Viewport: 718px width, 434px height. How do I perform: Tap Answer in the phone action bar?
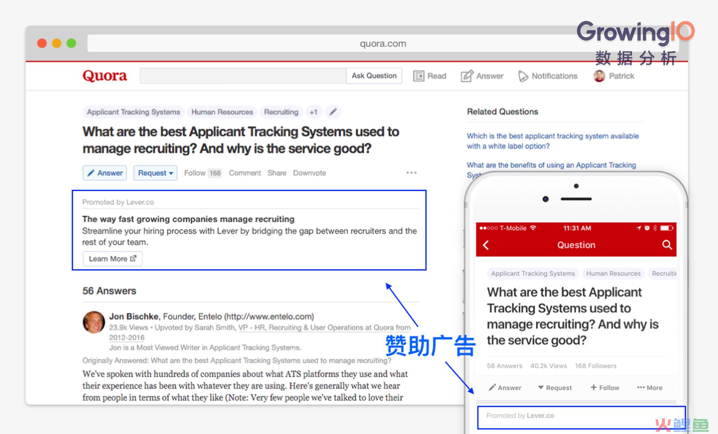point(505,388)
